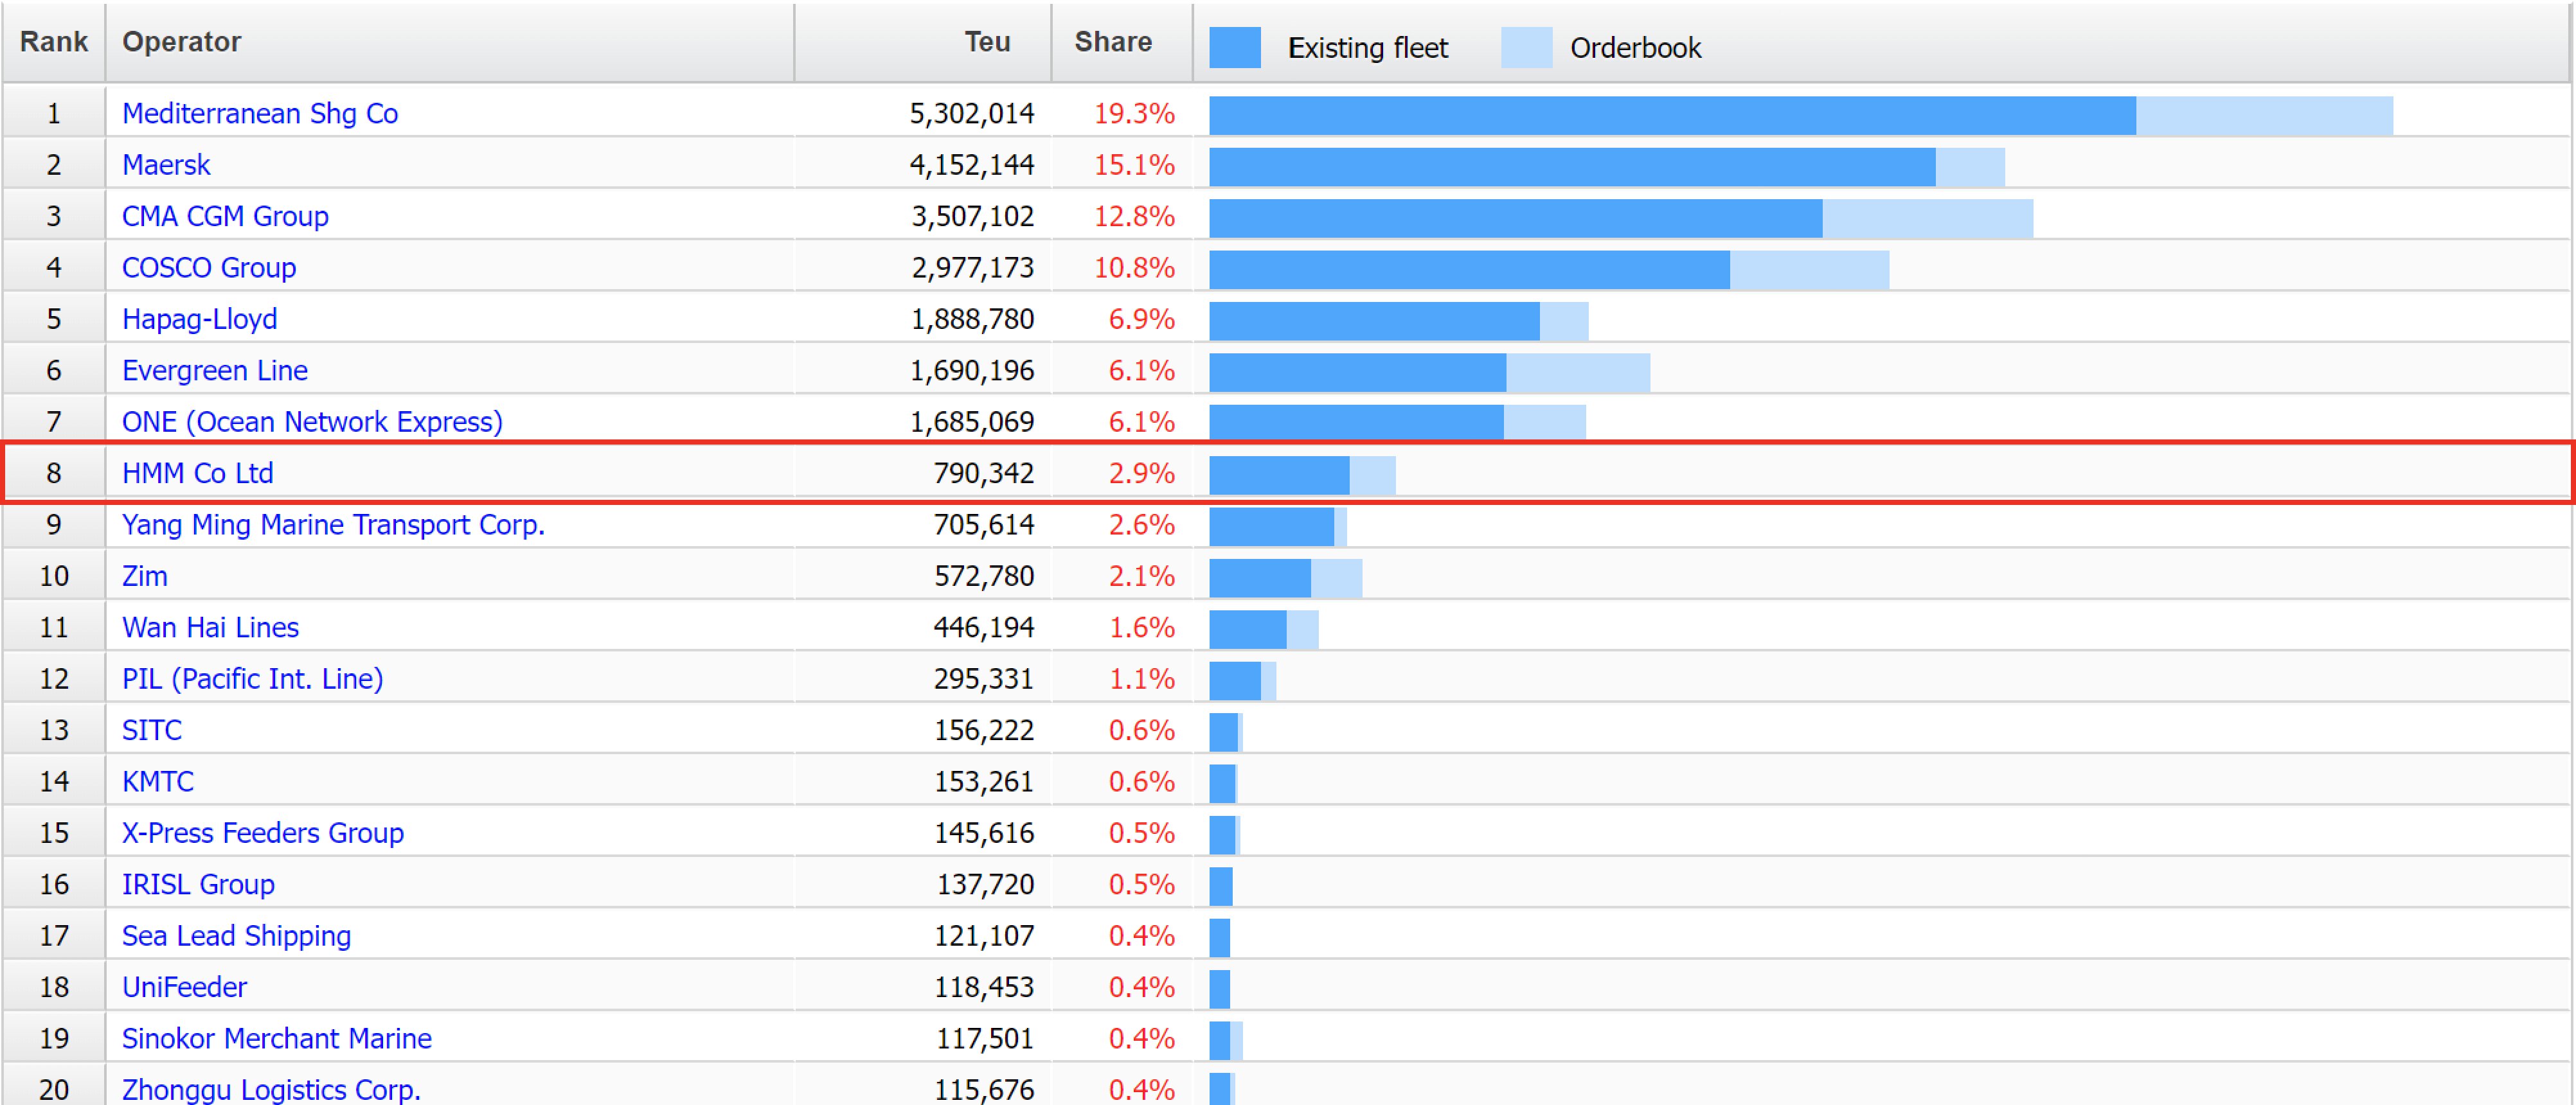Open the UniFeeder operator link

[184, 988]
